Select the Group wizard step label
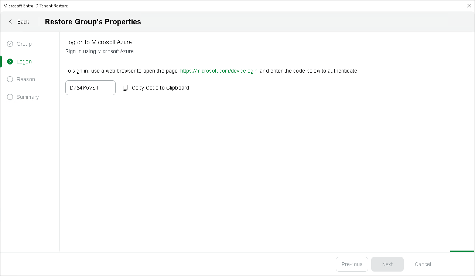The image size is (475, 276). click(24, 44)
